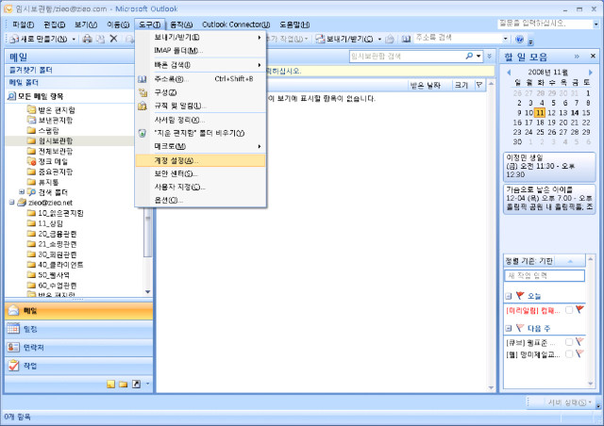Click the 새로 만들기 toolbar button

(39, 39)
